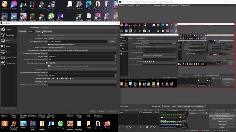This screenshot has width=236, height=132.
Task: Toggle show all codecs checkbox
Action: coord(49,66)
